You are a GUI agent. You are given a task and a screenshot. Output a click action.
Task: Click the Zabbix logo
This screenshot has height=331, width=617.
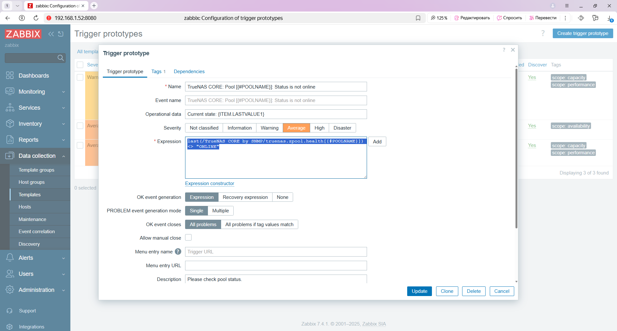23,34
